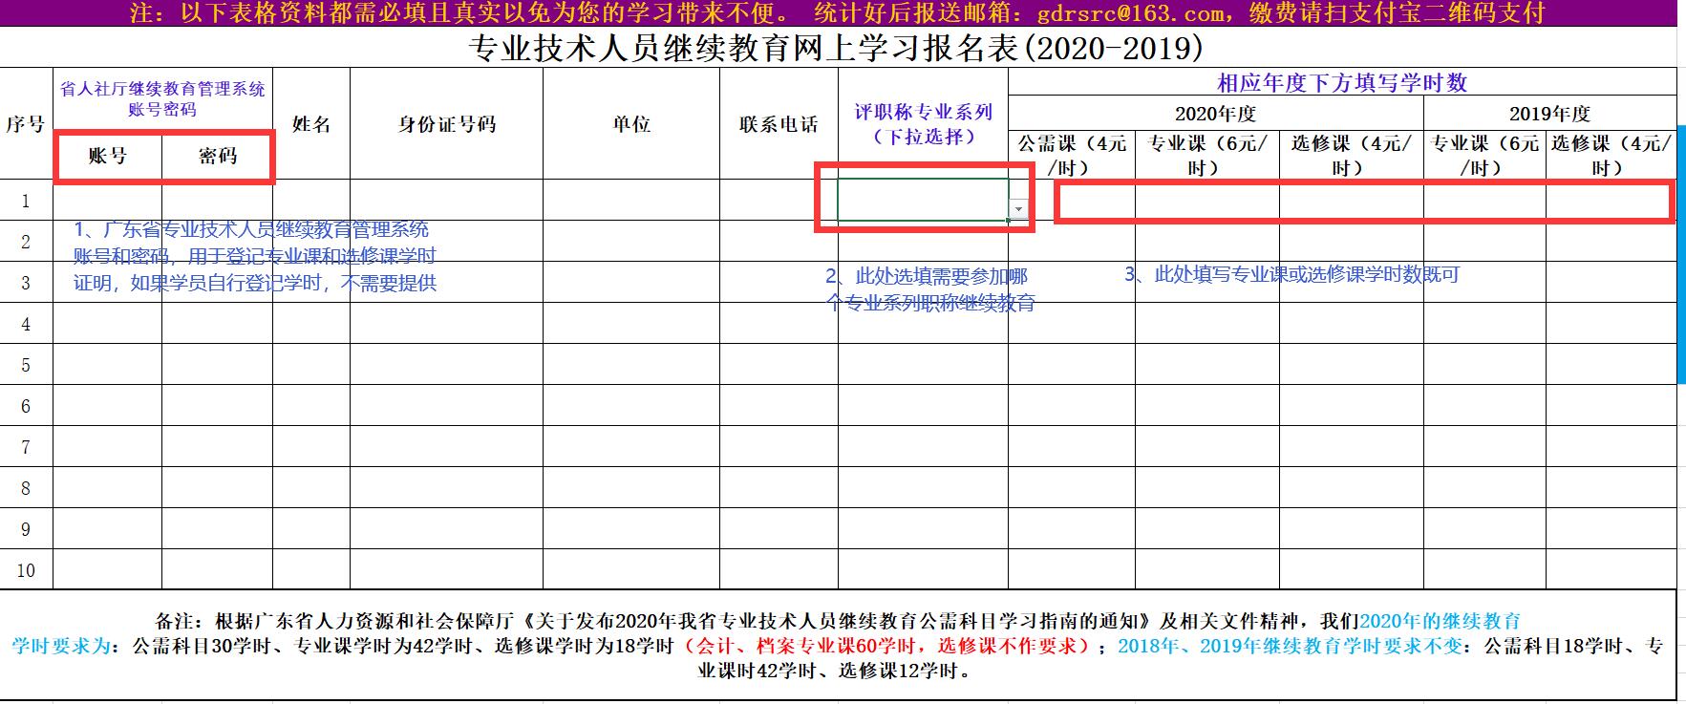Open the dropdown arrow in 评职称专业系列 row 1

click(1019, 209)
